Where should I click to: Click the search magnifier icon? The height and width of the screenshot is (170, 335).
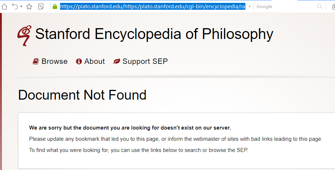[319, 6]
